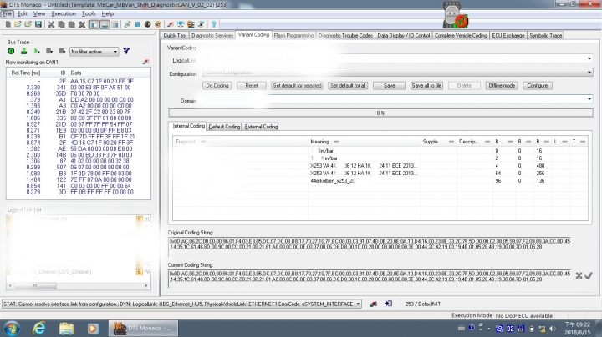
Task: Click the coding progress bar showing 0 %
Action: (380, 113)
